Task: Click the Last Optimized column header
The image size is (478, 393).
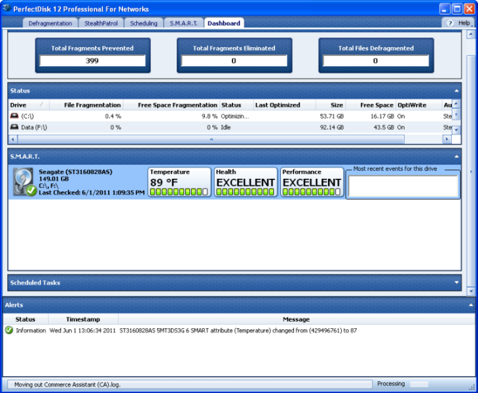Action: [284, 105]
